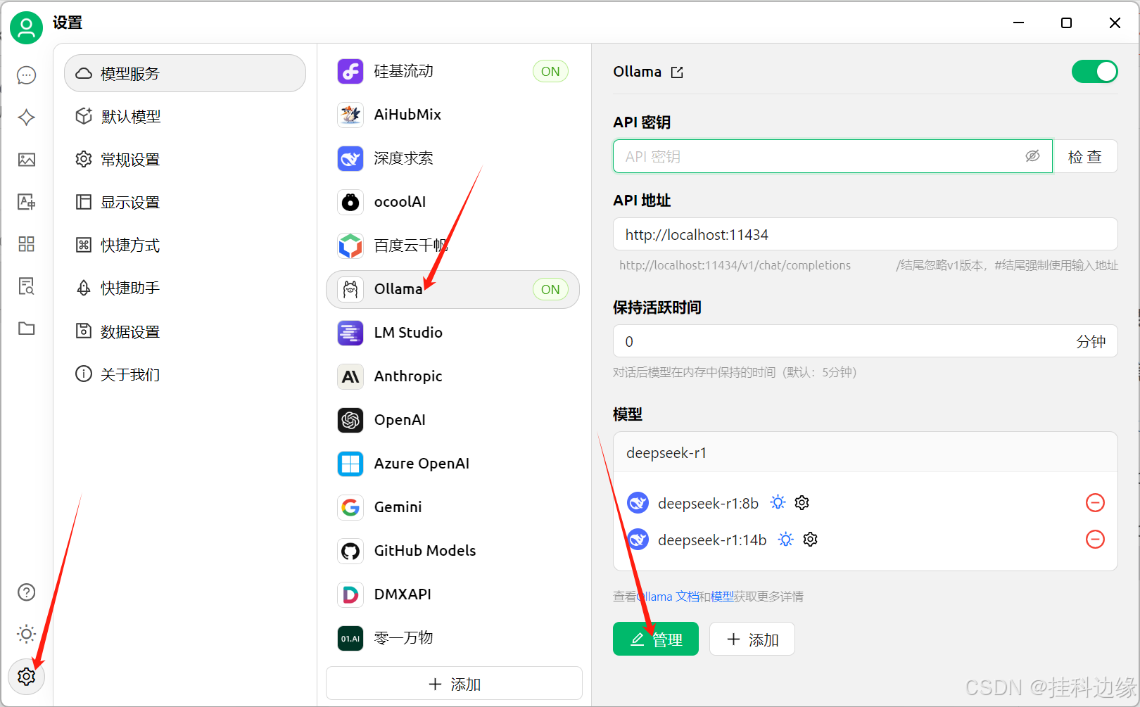Remove the deepseek-r1:14b model
This screenshot has height=707, width=1140.
click(1096, 540)
